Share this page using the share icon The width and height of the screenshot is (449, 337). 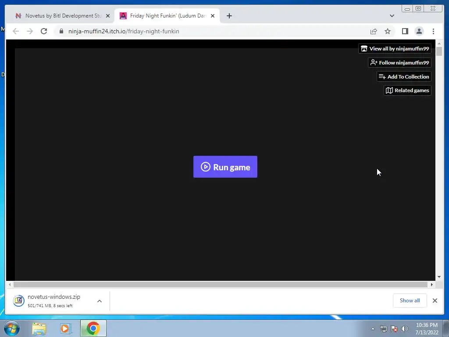(374, 31)
